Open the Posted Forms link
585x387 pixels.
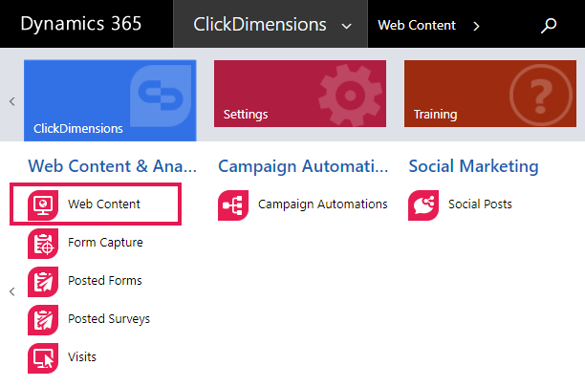pos(105,280)
